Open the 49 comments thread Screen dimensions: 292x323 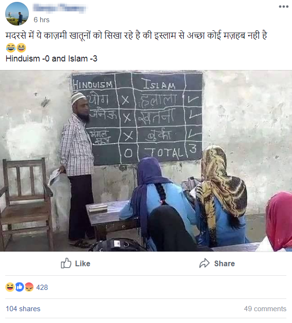265,309
